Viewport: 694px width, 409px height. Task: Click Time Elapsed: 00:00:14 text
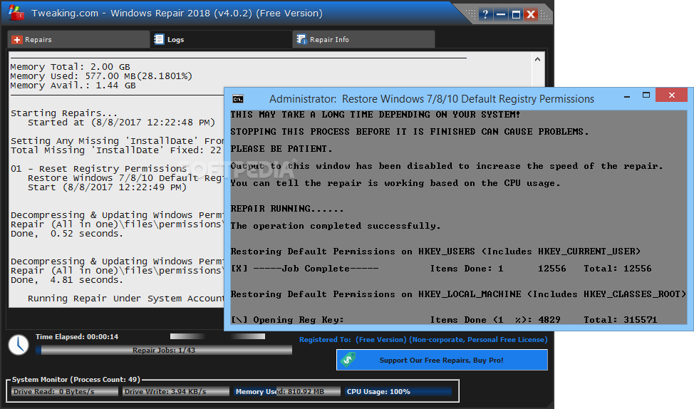pyautogui.click(x=77, y=337)
